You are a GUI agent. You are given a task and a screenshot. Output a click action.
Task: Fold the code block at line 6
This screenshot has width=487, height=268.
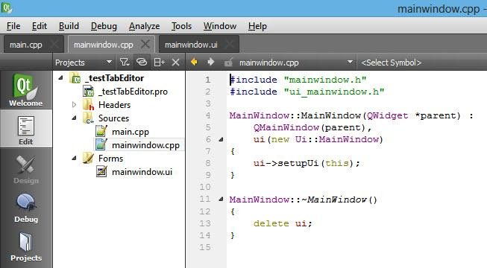point(221,140)
